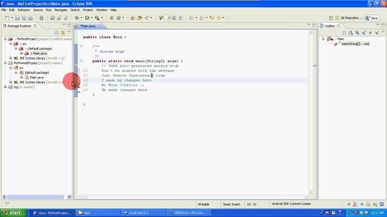Toggle Hide Local Types in Outline
Screen dimensions: 387x217
pos(377,33)
